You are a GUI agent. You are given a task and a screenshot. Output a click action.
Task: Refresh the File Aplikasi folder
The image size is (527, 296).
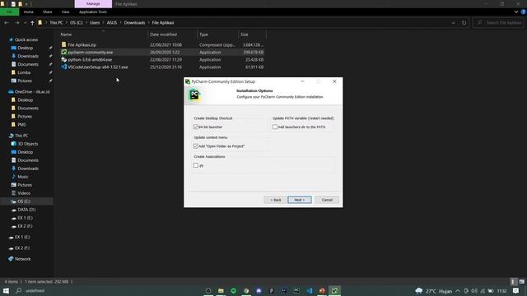[x=464, y=23]
